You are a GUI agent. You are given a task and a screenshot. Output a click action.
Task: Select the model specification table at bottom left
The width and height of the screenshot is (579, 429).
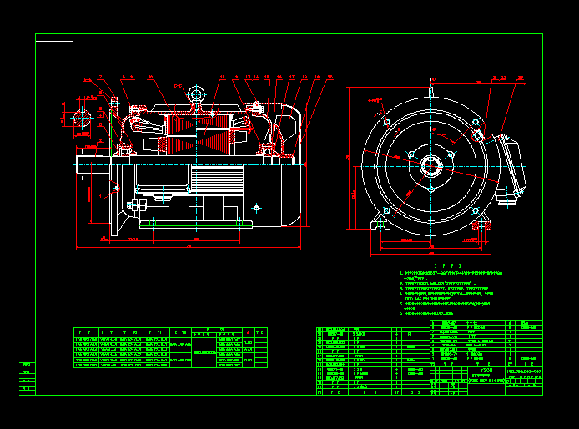click(170, 348)
